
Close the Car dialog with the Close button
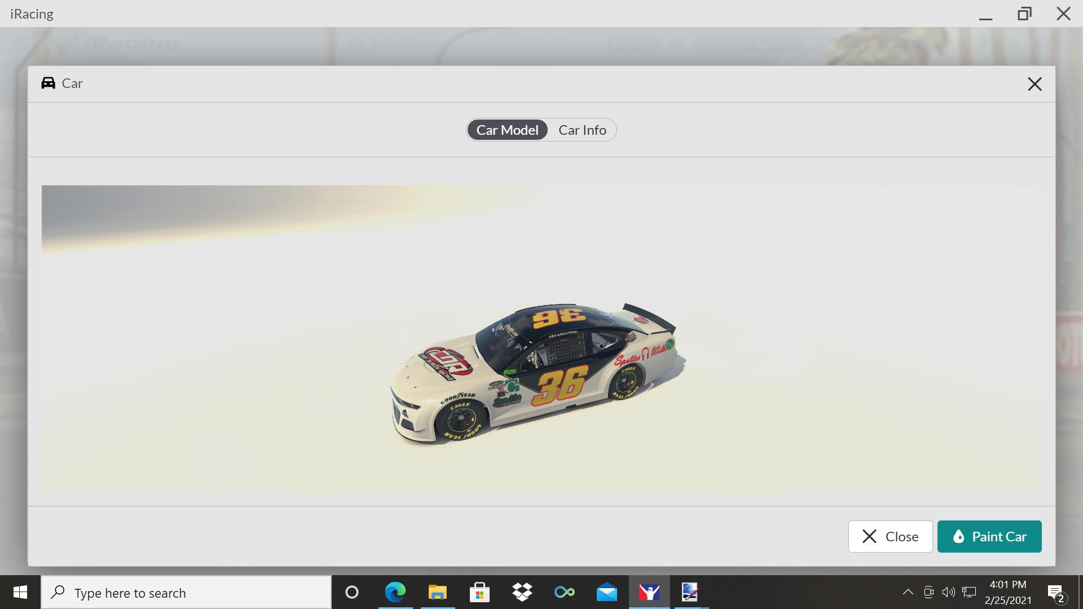point(890,536)
